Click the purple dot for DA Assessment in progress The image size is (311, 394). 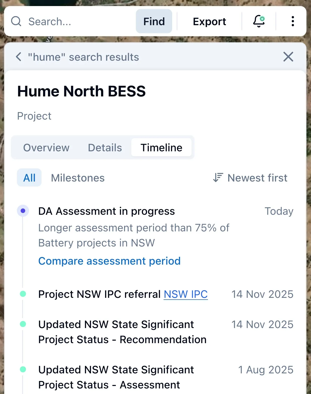click(x=23, y=211)
